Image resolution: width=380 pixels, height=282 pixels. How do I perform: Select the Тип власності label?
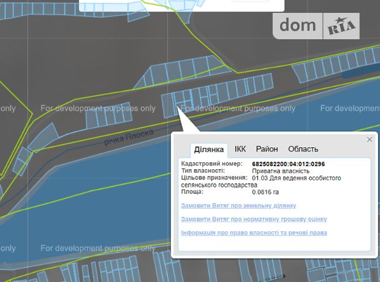pyautogui.click(x=203, y=170)
